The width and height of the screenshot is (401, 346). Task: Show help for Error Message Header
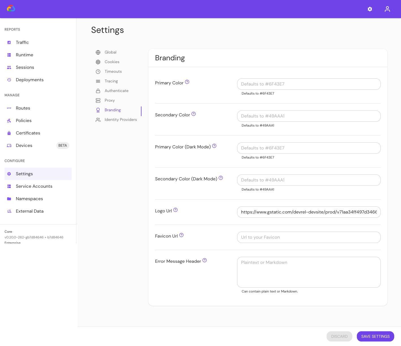tap(205, 260)
